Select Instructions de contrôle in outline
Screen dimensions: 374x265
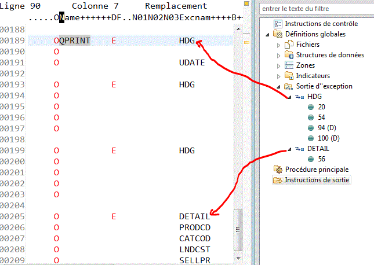[x=321, y=24]
